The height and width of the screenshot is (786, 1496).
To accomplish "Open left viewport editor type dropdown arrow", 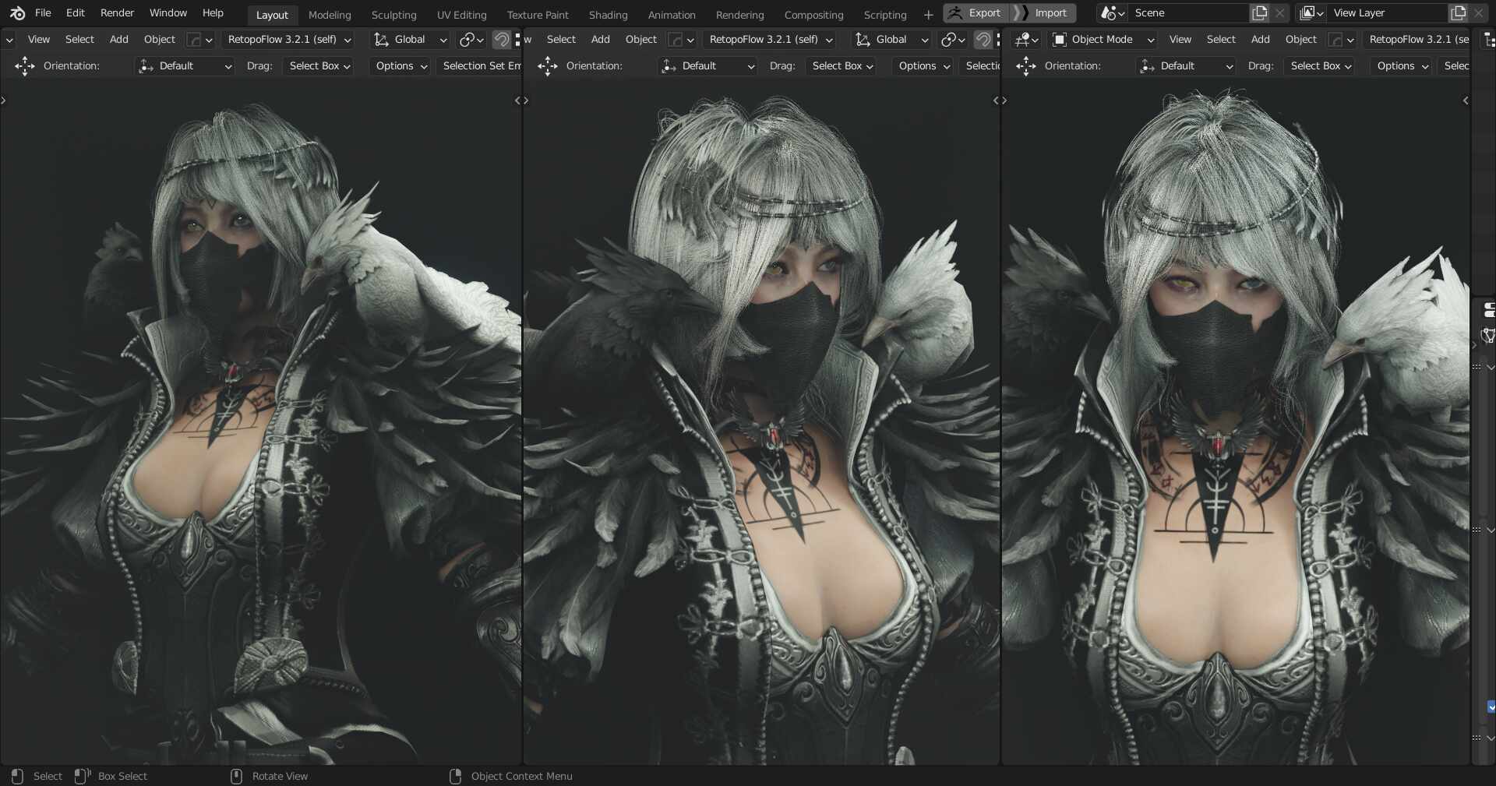I will (9, 40).
